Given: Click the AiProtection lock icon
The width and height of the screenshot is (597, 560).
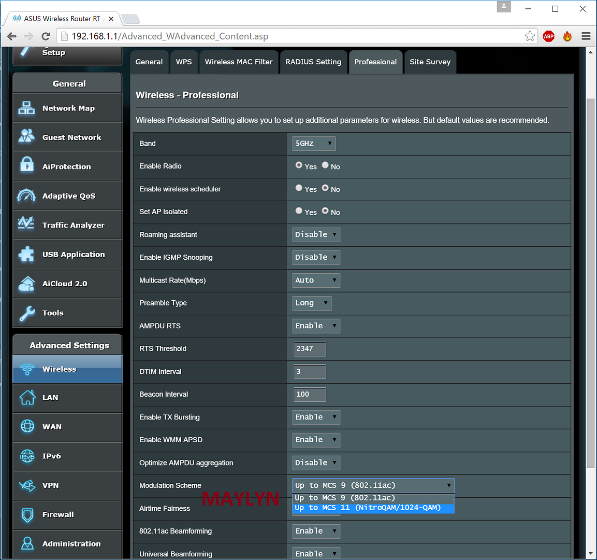Looking at the screenshot, I should [26, 165].
